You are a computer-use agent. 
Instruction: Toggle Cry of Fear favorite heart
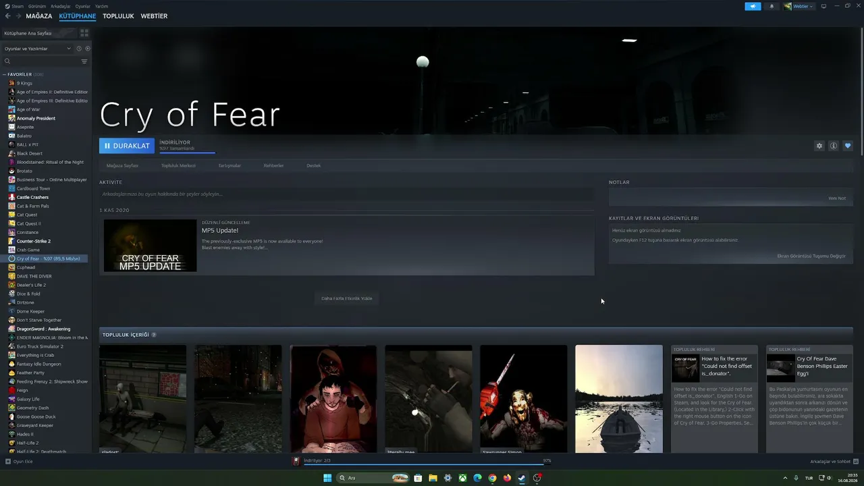[848, 146]
